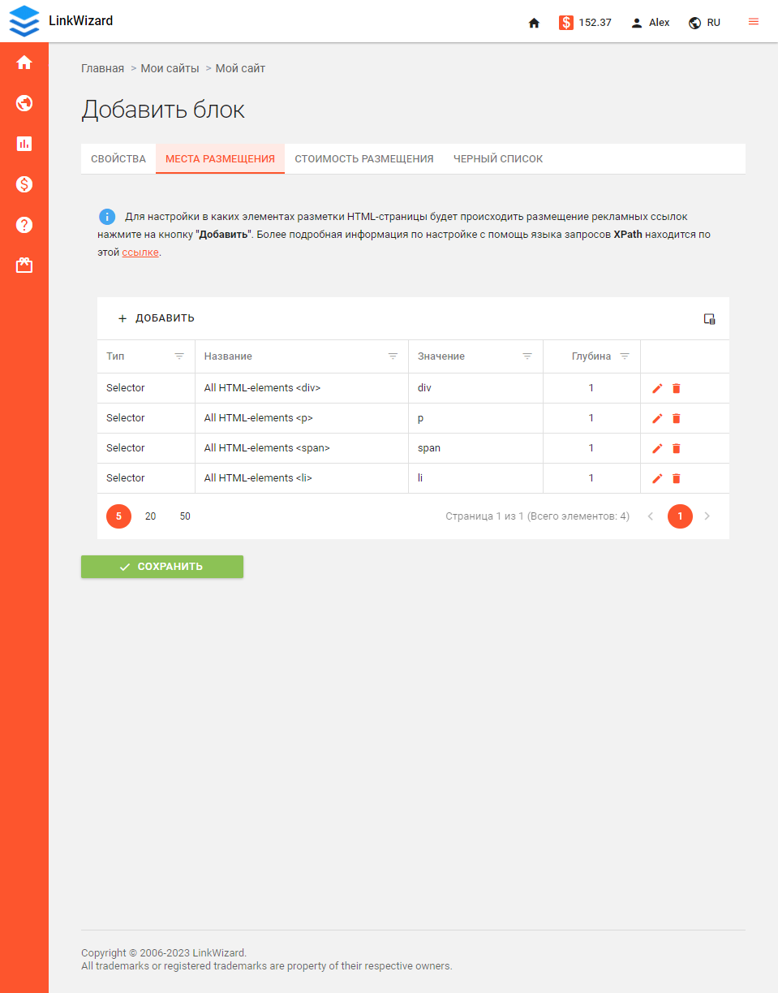This screenshot has height=993, width=778.
Task: Click the user icon next to Alex
Action: pos(637,23)
